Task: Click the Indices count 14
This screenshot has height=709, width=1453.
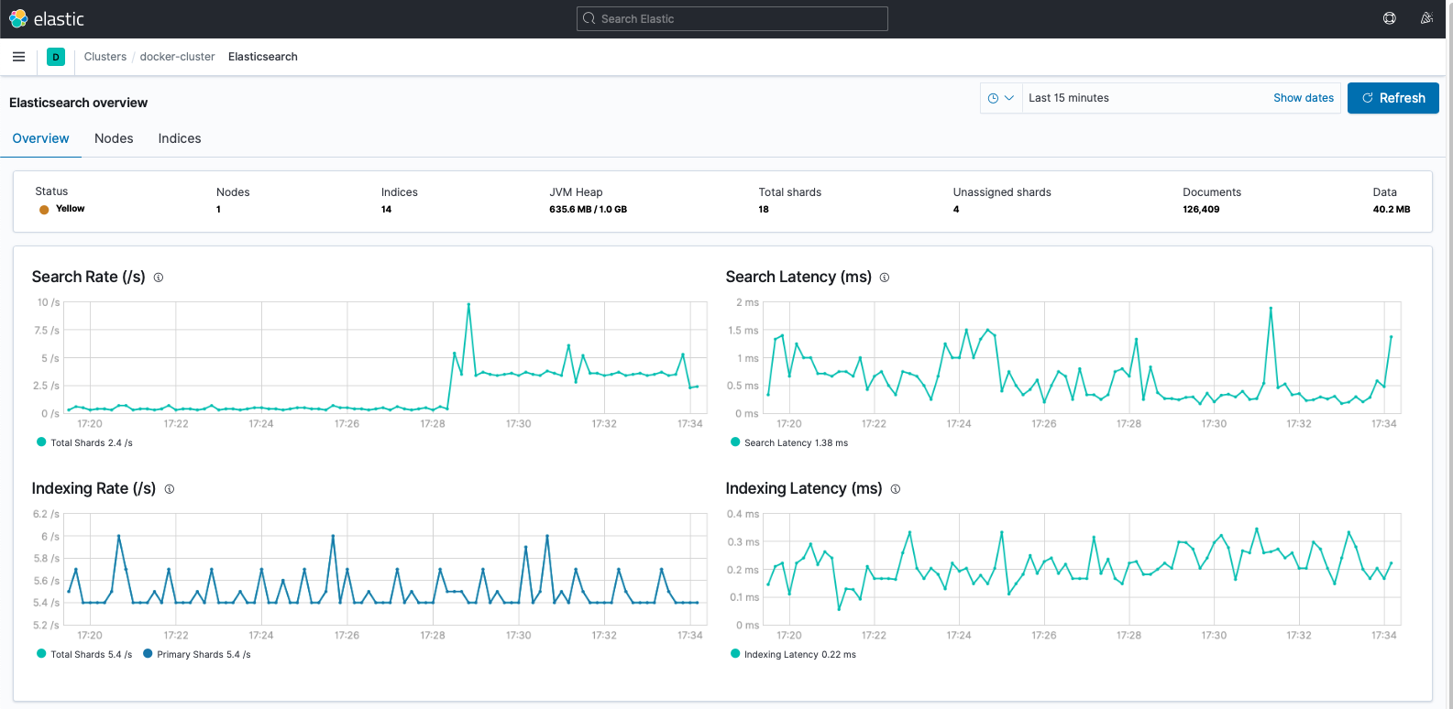Action: pos(387,210)
